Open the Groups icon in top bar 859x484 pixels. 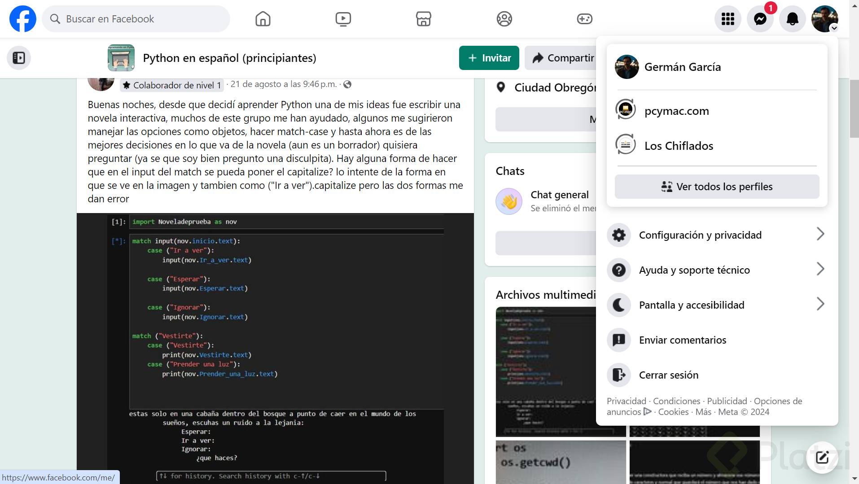504,19
